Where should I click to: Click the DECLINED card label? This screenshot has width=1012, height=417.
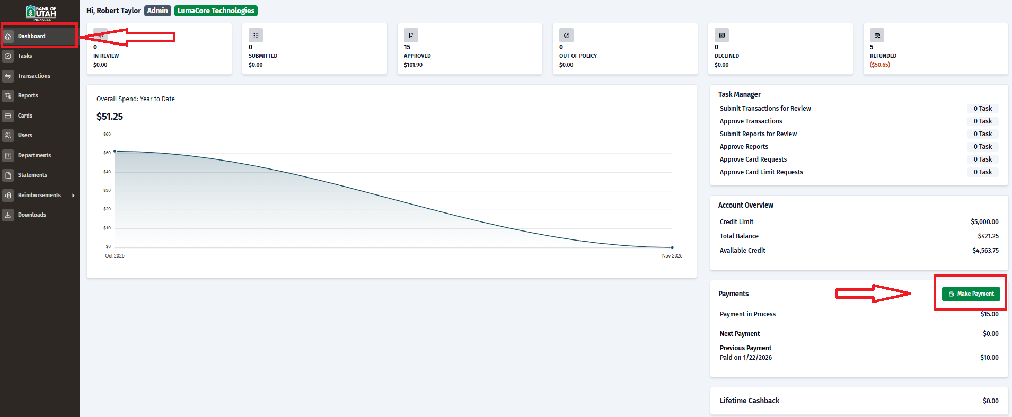coord(727,56)
